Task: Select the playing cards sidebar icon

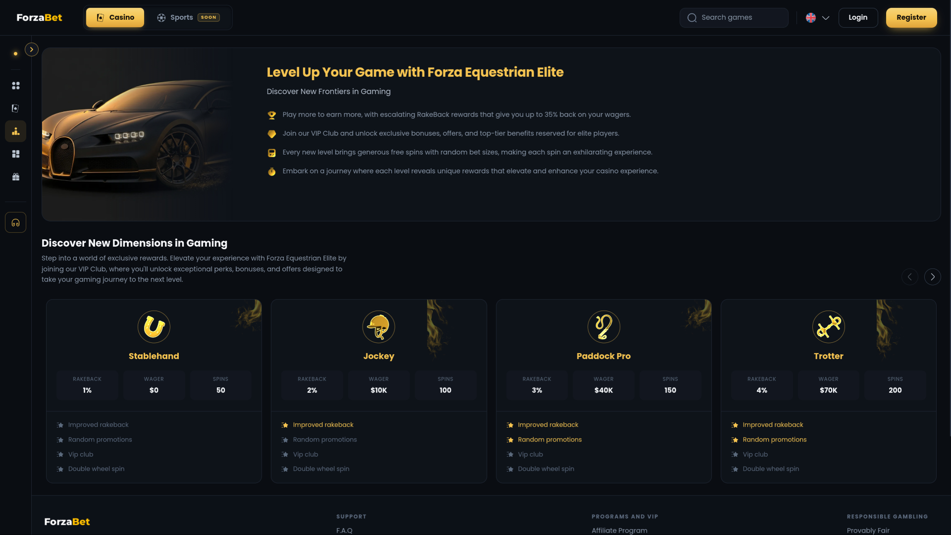Action: (16, 108)
